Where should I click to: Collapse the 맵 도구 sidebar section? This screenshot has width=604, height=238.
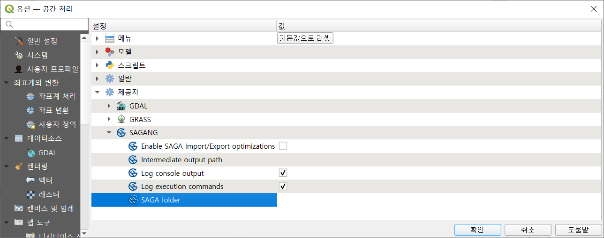[x=7, y=222]
